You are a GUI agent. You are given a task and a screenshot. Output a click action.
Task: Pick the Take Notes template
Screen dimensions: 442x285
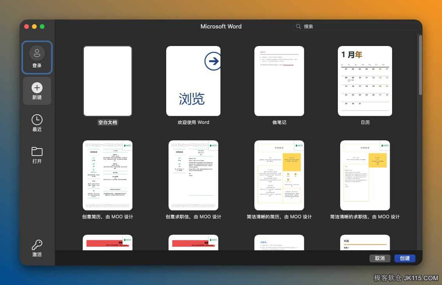tap(279, 81)
